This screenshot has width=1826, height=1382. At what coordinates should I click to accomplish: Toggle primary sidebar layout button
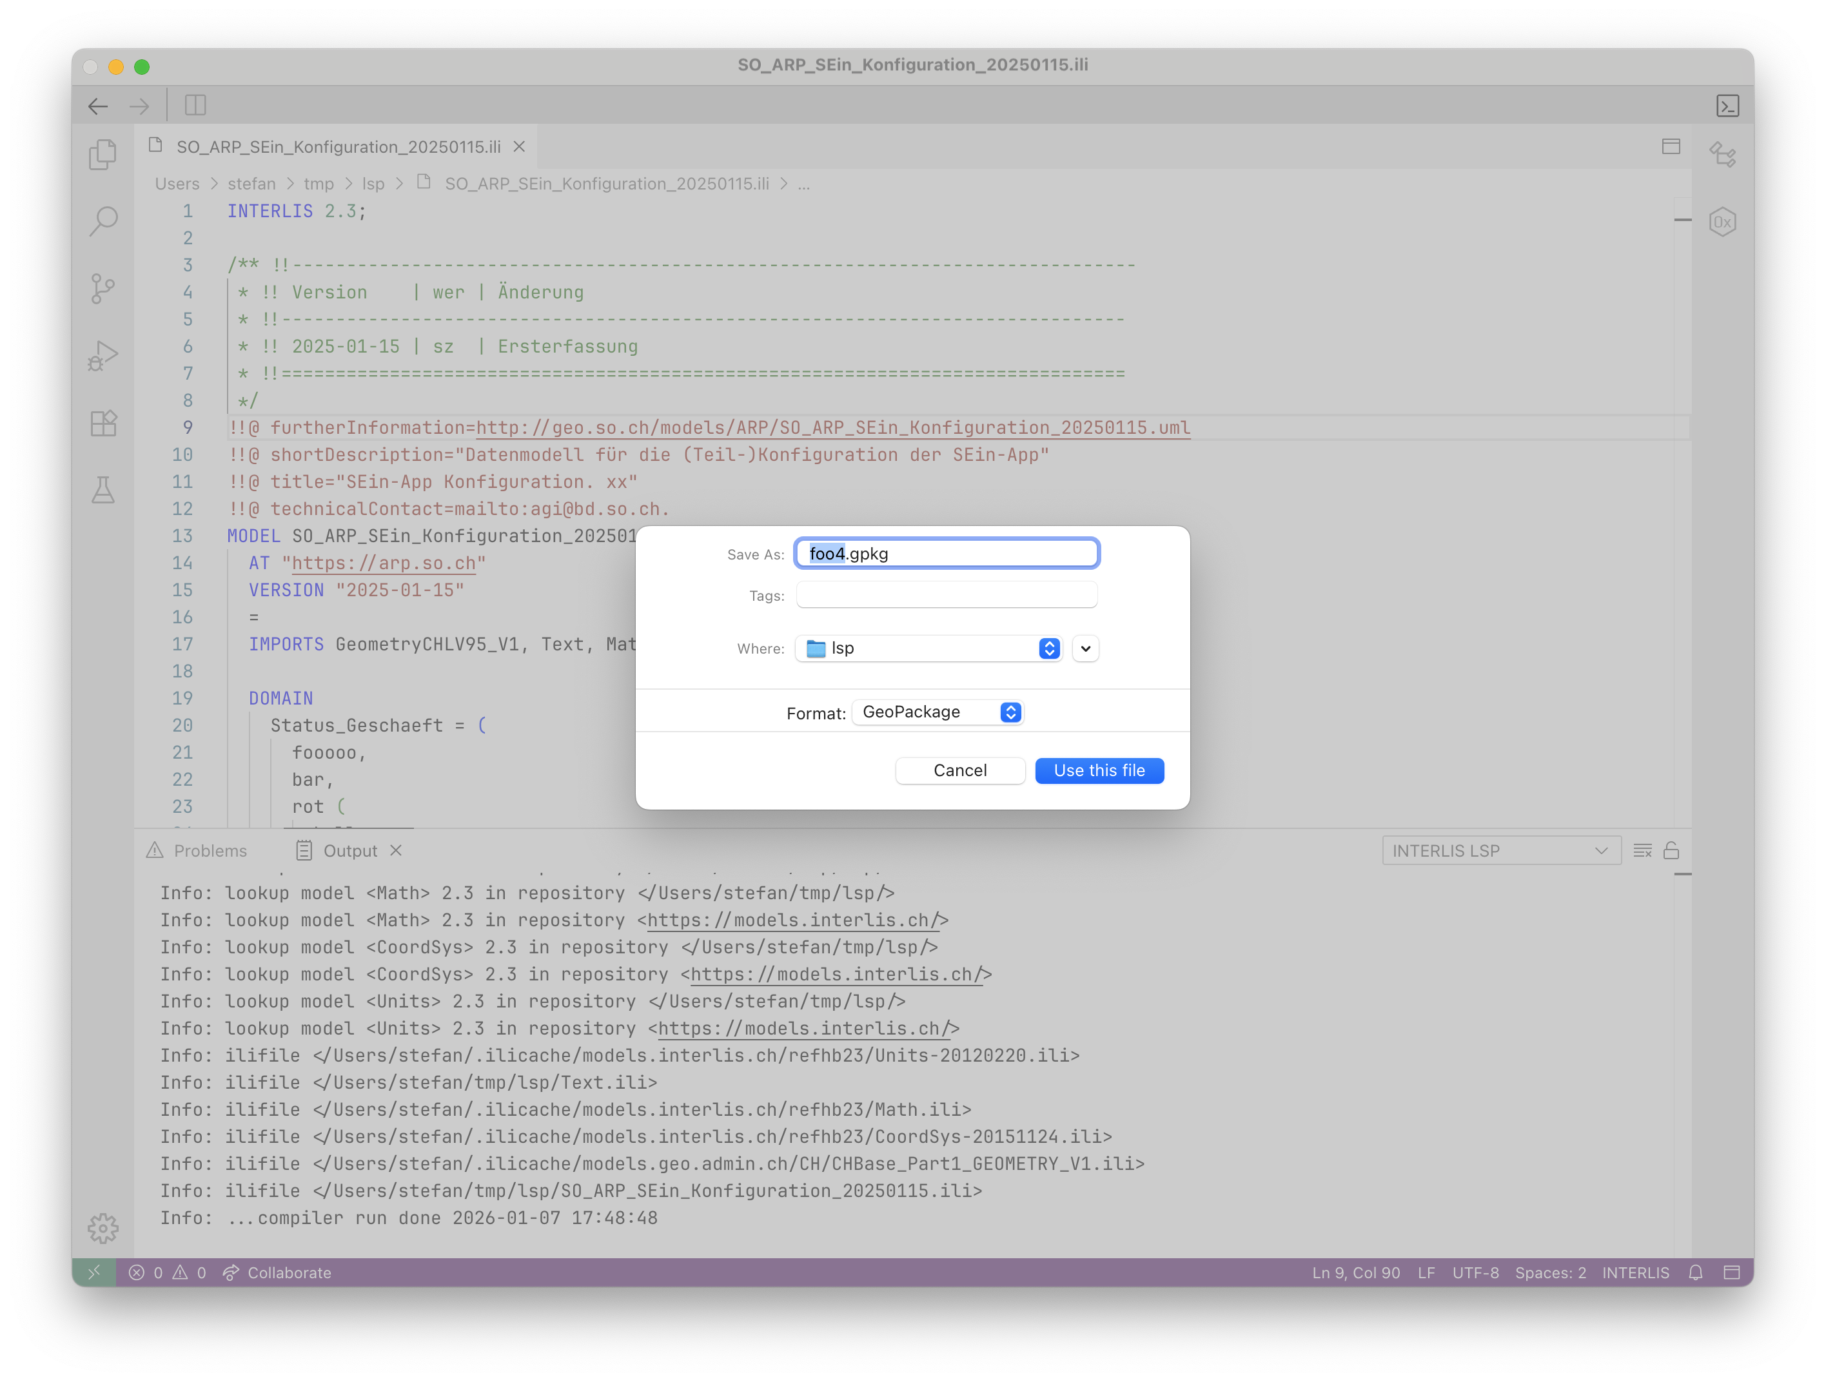(x=195, y=106)
